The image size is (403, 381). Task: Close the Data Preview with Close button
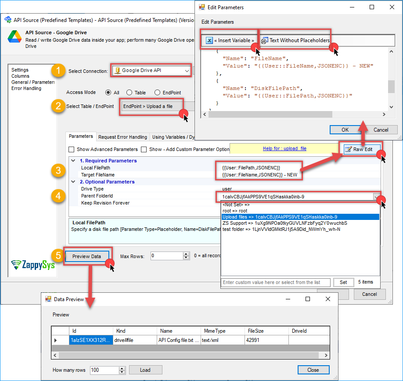pos(313,370)
